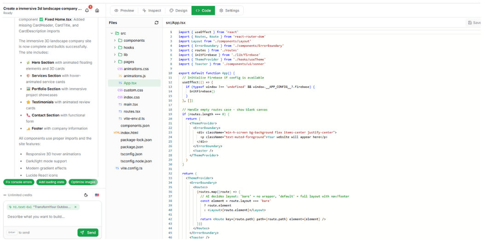This screenshot has height=241, width=483.
Task: Collapse the src folder
Action: [x=112, y=34]
